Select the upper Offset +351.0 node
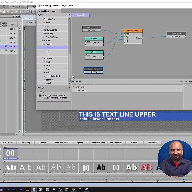192x192 pixels. (x=94, y=42)
